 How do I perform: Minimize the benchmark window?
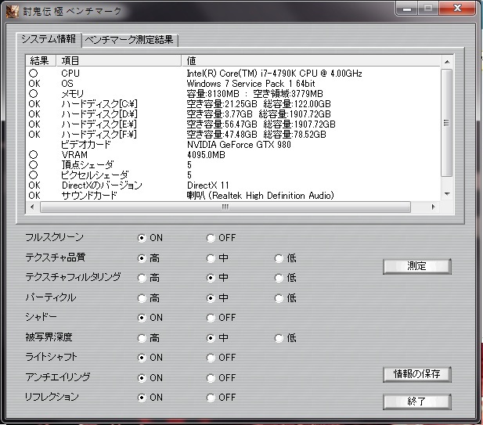click(407, 9)
